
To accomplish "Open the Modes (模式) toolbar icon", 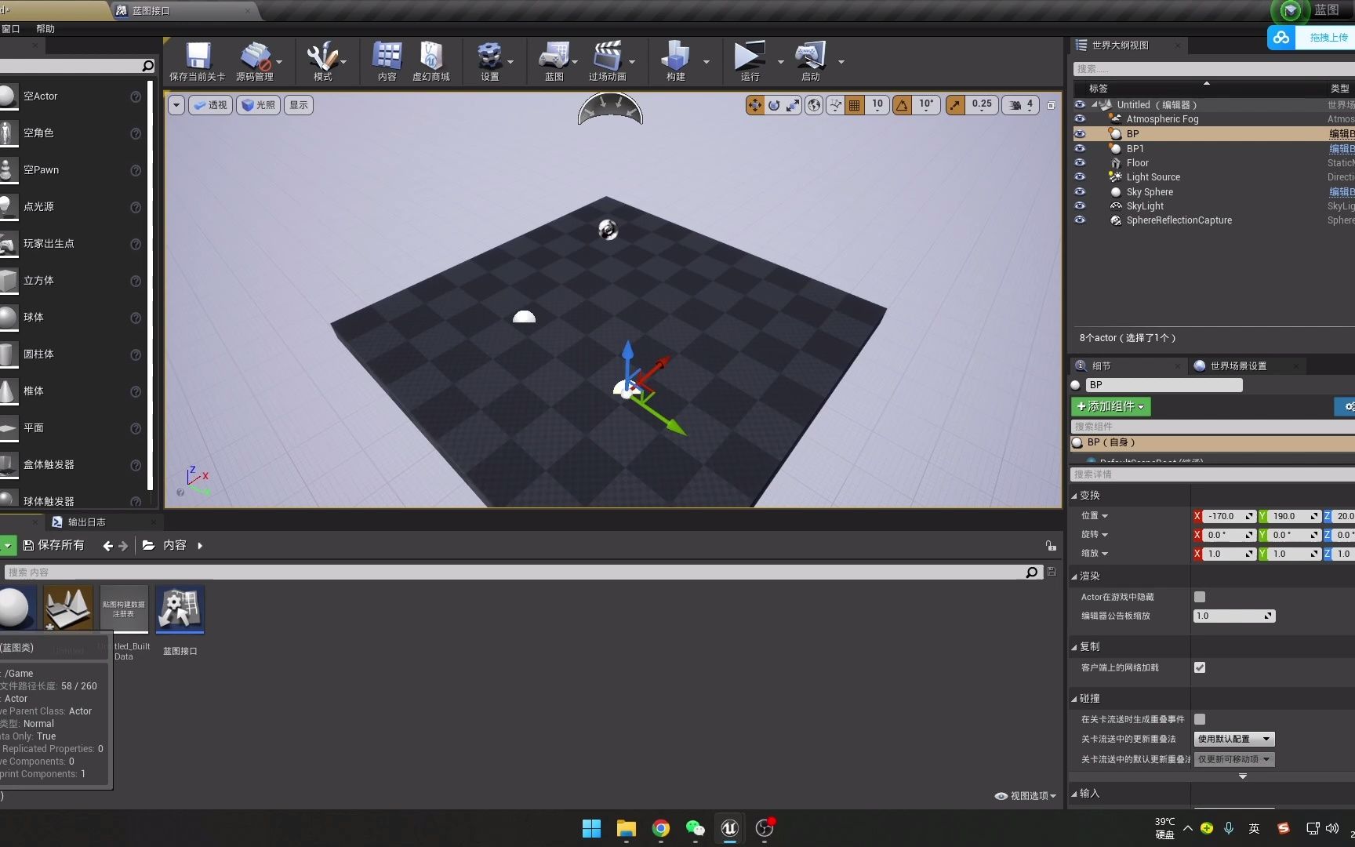I will tap(322, 61).
